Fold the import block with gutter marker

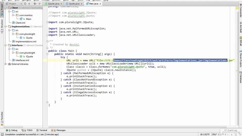tap(47, 22)
